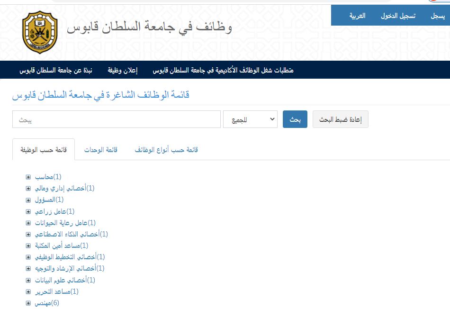
Task: Focus the يبحث search input field
Action: click(x=117, y=119)
